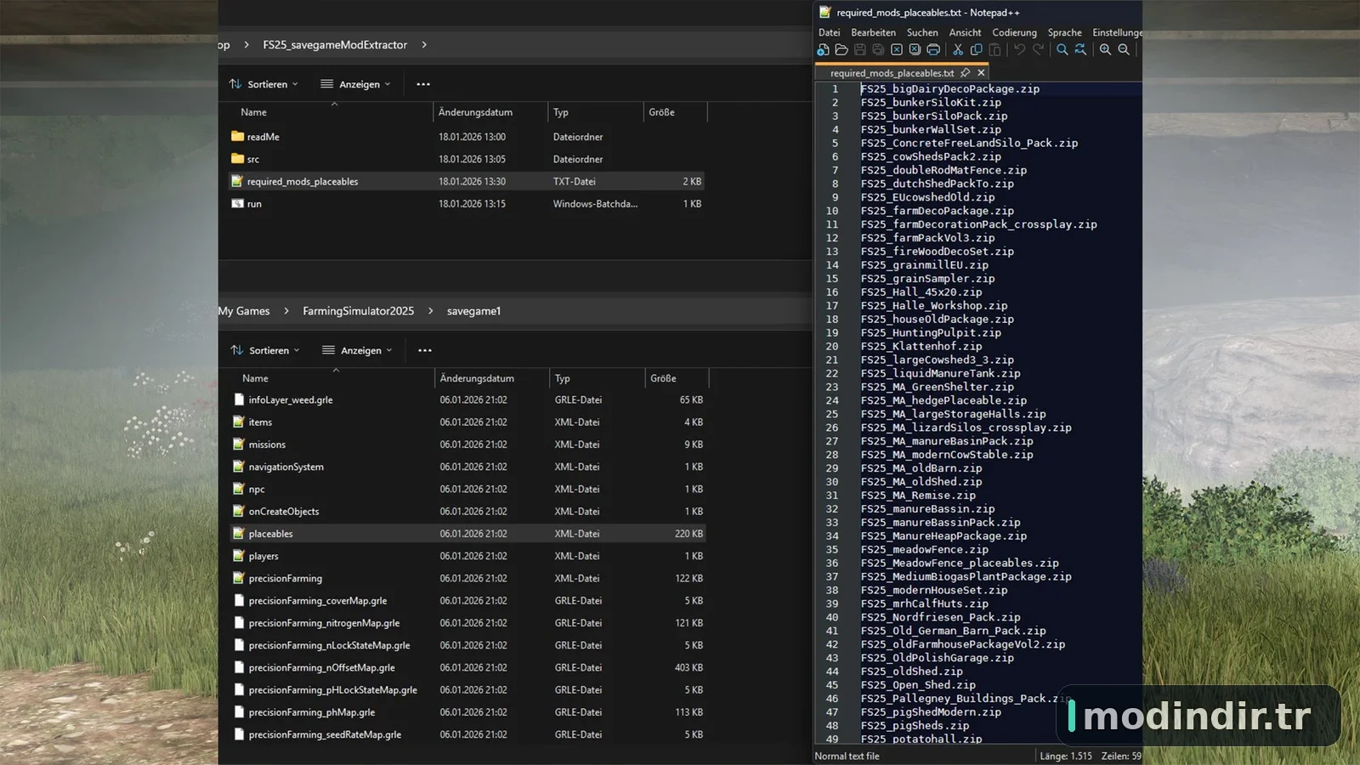
Task: Click the "Länge: 1.515" status bar entry
Action: click(1066, 756)
